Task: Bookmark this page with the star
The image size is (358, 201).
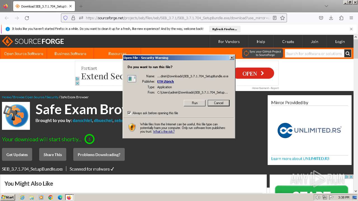Action: (x=282, y=18)
